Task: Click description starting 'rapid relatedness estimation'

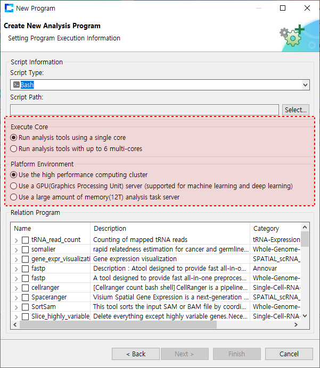Action: [171, 249]
